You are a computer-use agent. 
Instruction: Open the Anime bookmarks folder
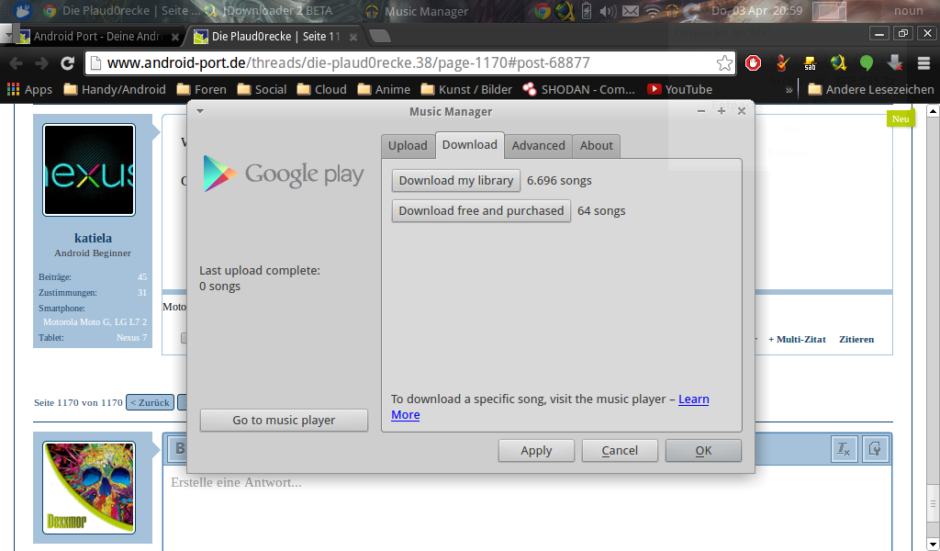pyautogui.click(x=384, y=89)
